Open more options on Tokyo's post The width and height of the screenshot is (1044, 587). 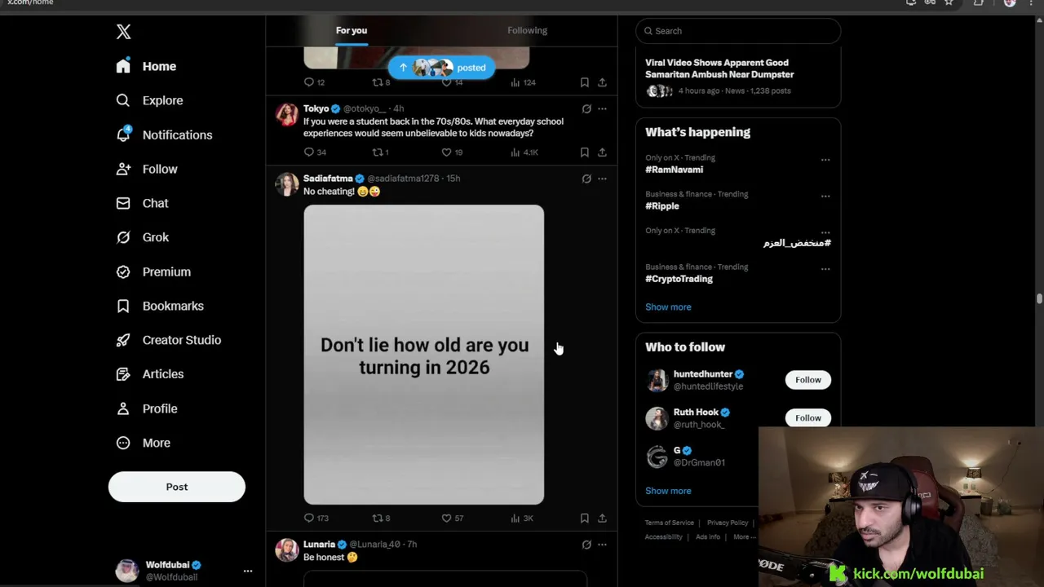point(602,108)
